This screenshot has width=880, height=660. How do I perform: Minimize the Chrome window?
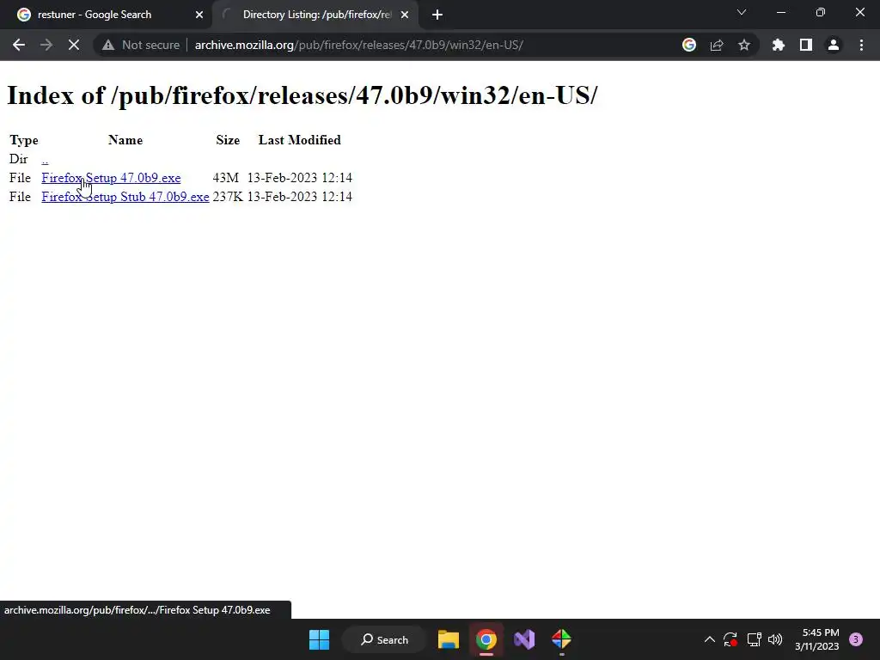(780, 12)
